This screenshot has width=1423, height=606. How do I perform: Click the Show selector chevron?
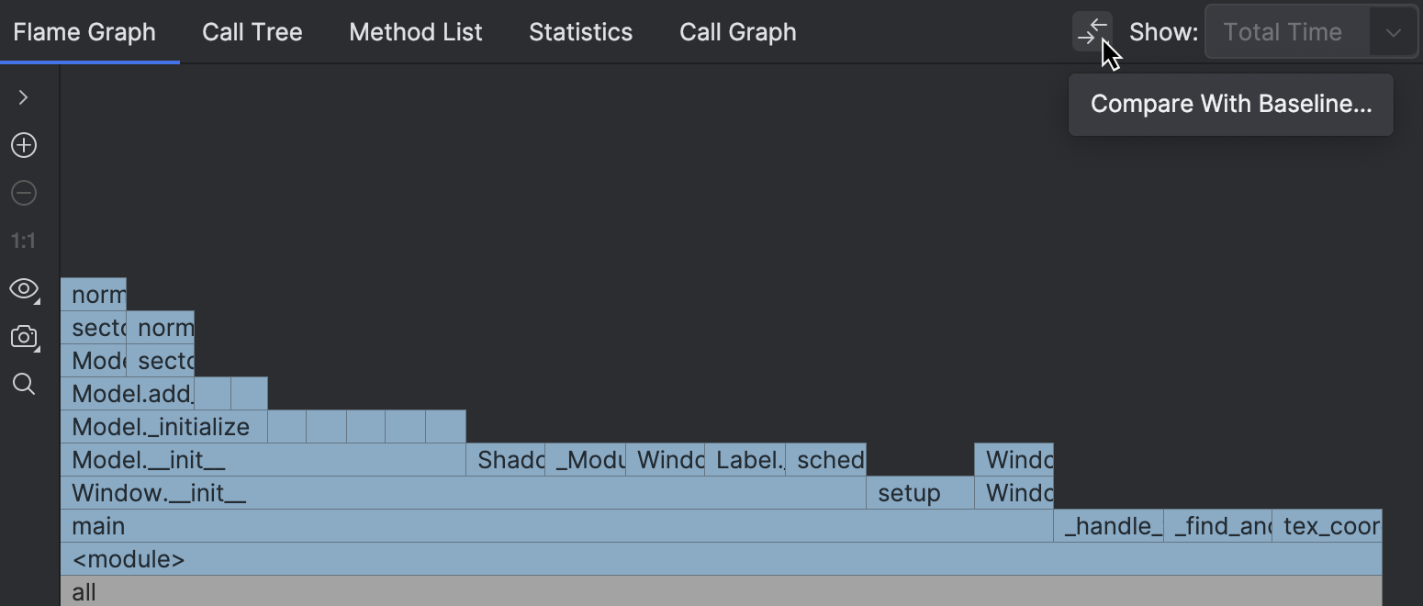click(x=1395, y=31)
